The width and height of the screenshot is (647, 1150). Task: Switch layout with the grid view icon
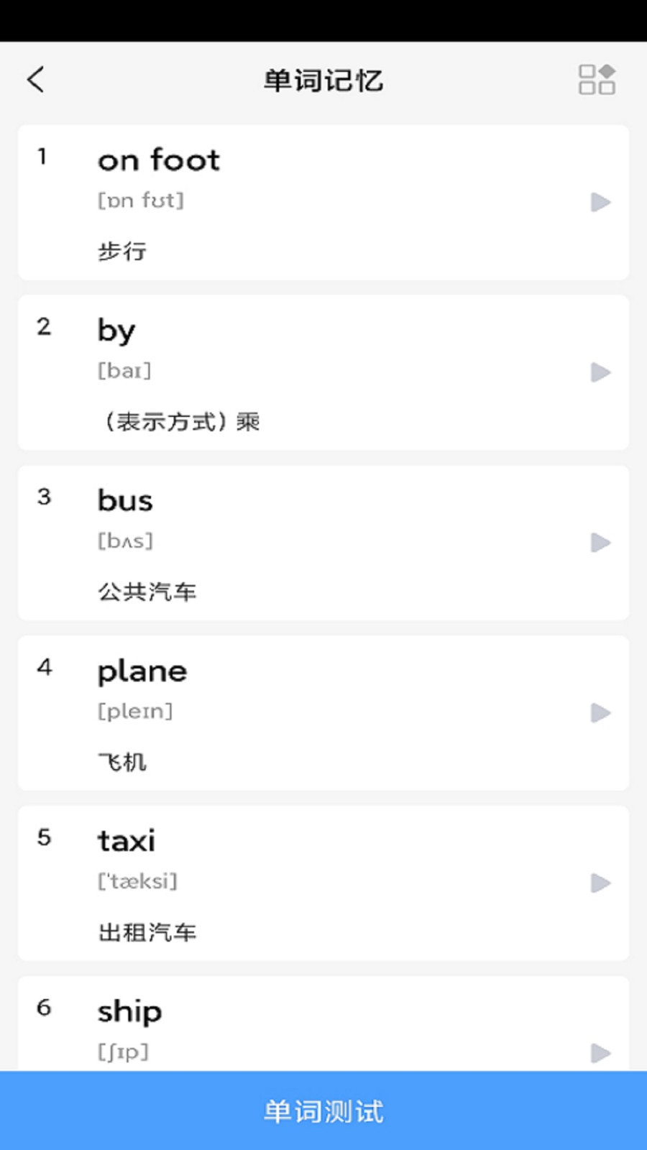[x=597, y=80]
